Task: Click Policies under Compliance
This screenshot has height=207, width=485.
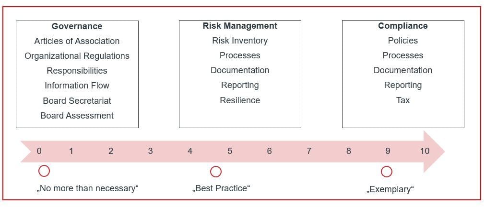Action: coord(402,41)
